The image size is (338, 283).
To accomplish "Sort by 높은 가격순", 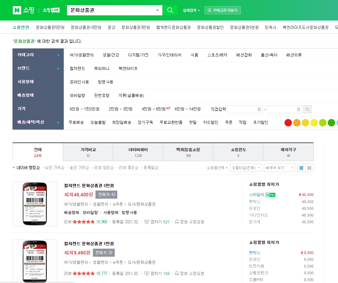I will tap(79, 168).
